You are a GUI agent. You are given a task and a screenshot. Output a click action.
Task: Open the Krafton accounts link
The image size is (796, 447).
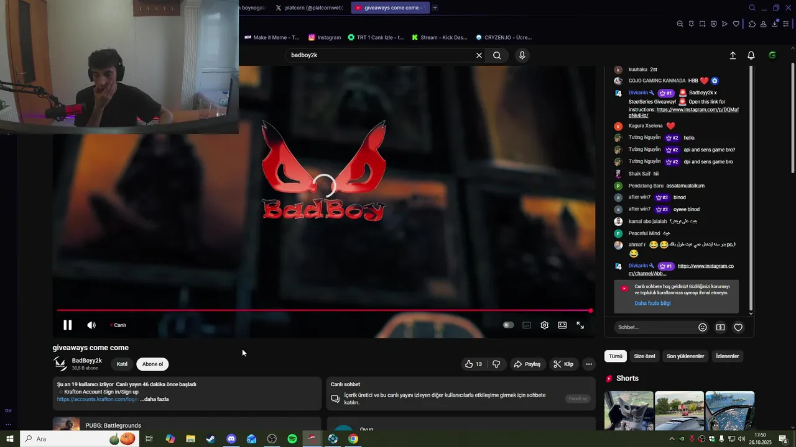tap(98, 399)
